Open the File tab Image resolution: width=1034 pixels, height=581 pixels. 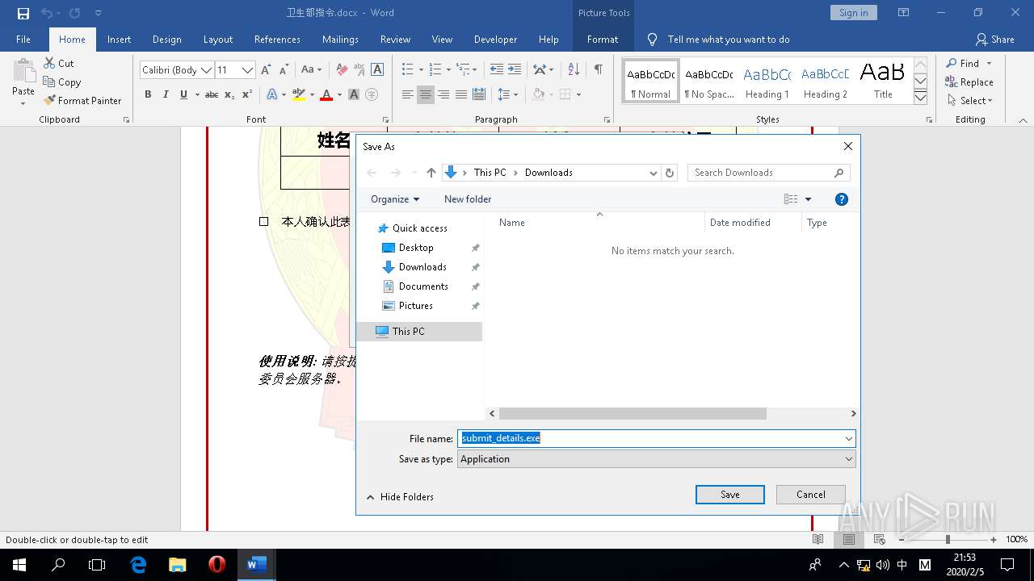click(x=23, y=39)
